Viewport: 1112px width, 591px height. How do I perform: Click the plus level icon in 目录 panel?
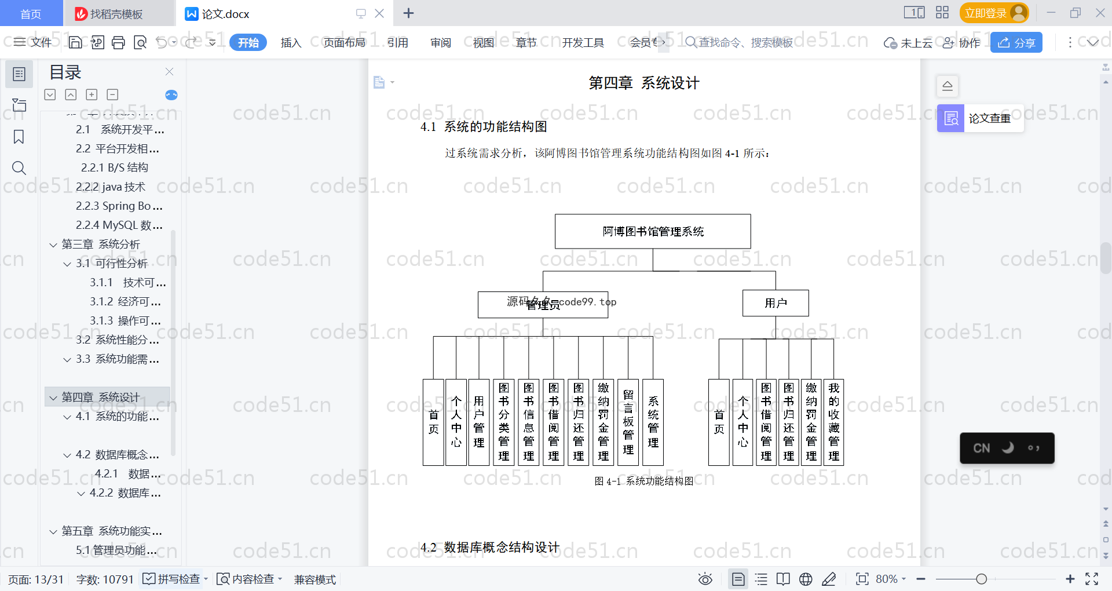point(92,94)
